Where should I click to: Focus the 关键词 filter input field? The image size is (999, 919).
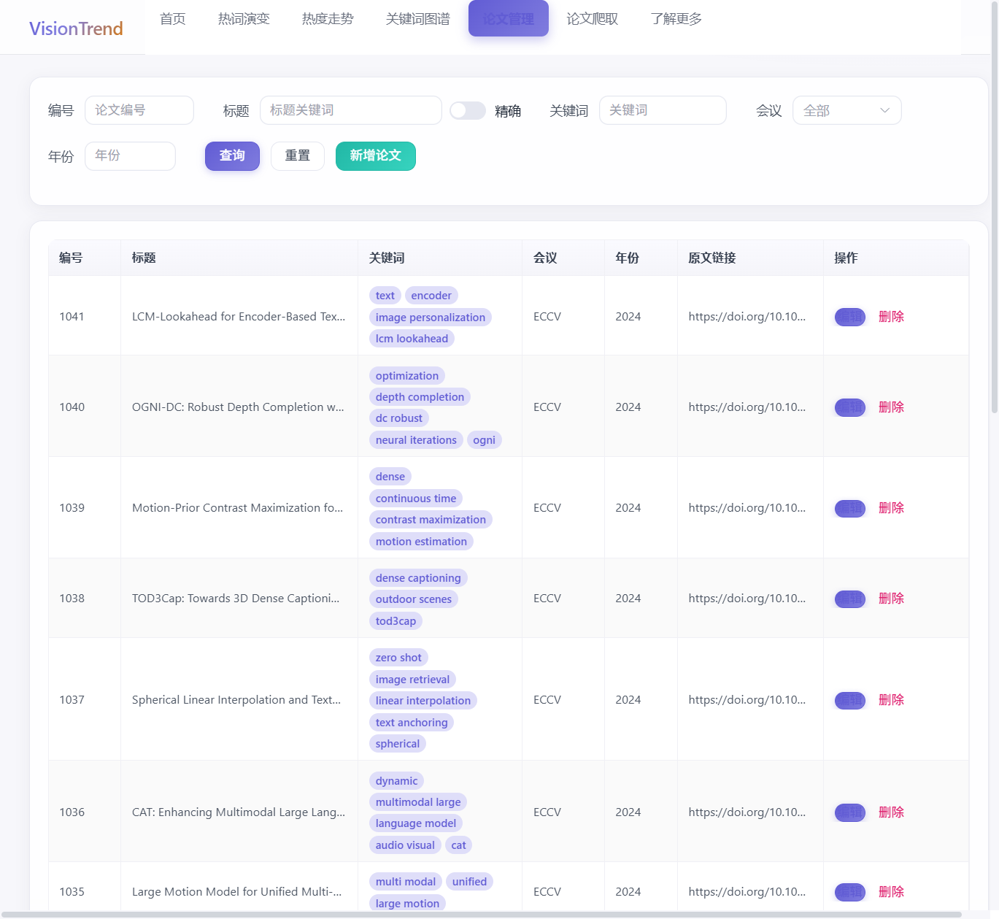click(663, 110)
